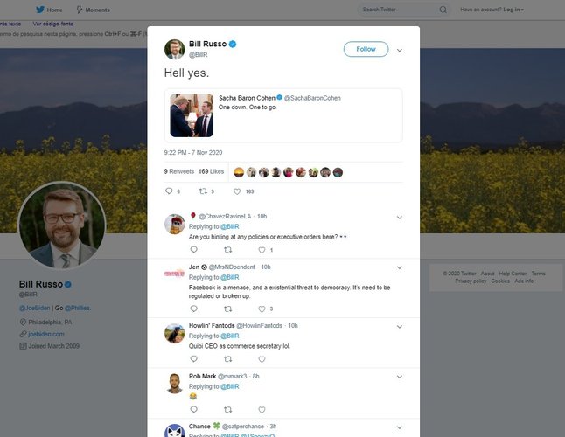Expand options for @ChavezRavineLA reply
The width and height of the screenshot is (565, 437).
(x=399, y=218)
